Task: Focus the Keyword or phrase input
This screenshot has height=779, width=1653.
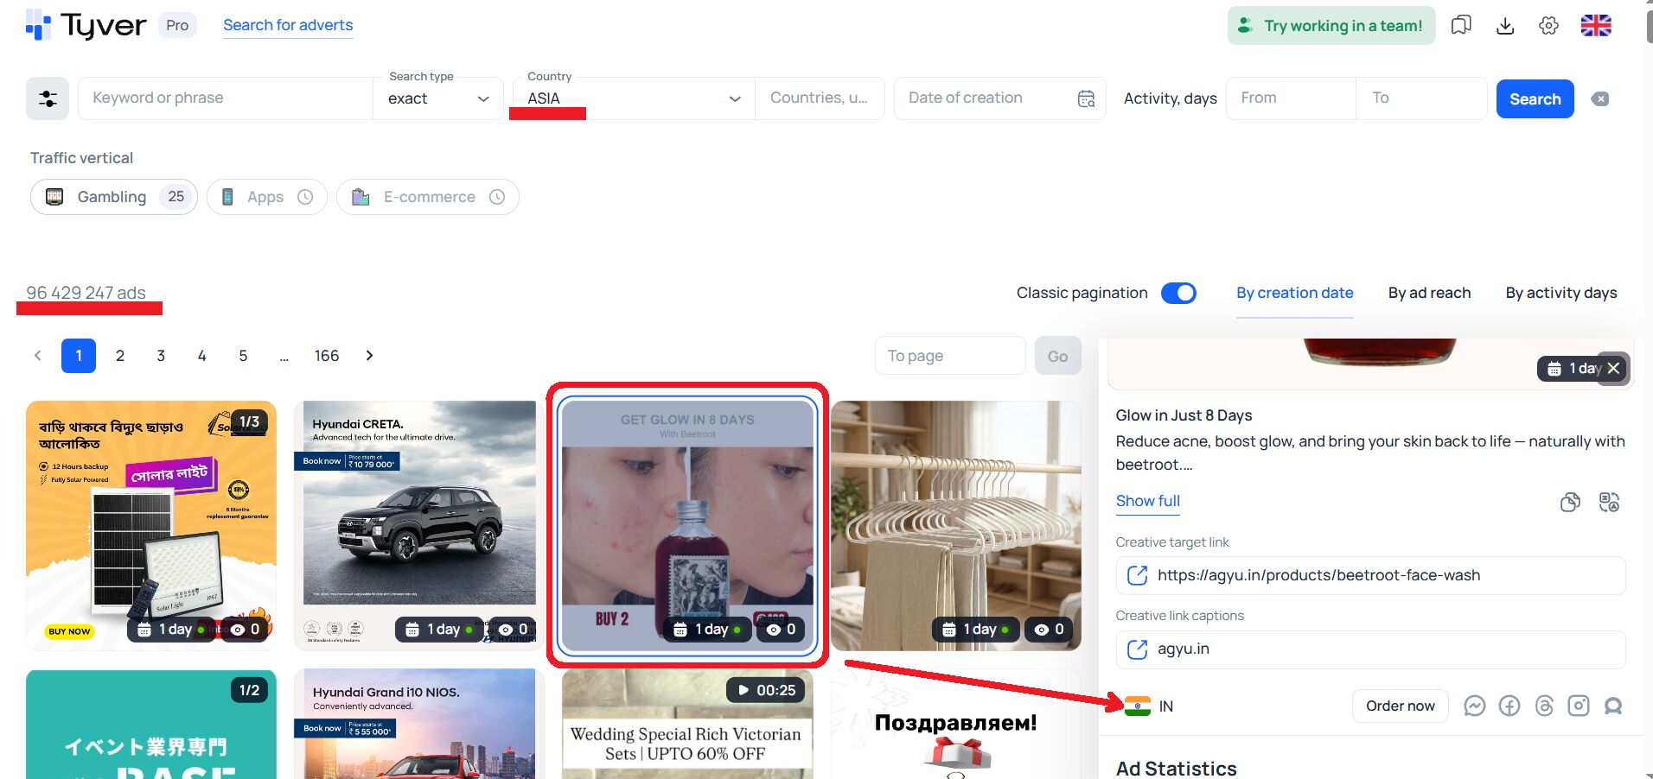Action: click(x=227, y=98)
